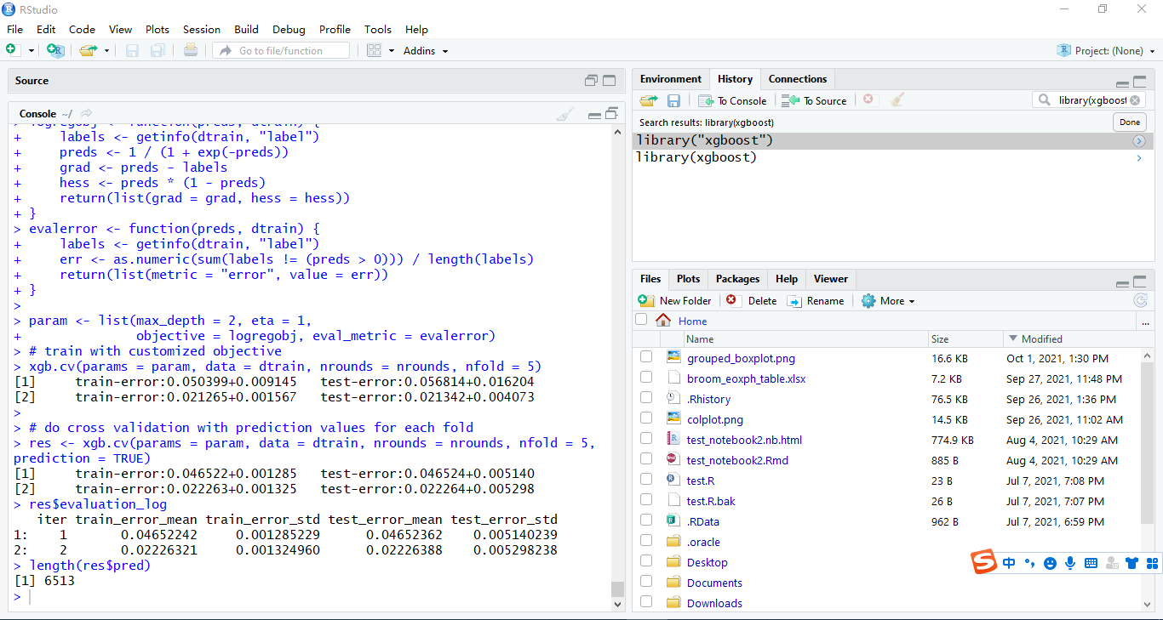This screenshot has height=620, width=1163.
Task: Check the box next to grouped_boxplot.png
Action: point(645,358)
